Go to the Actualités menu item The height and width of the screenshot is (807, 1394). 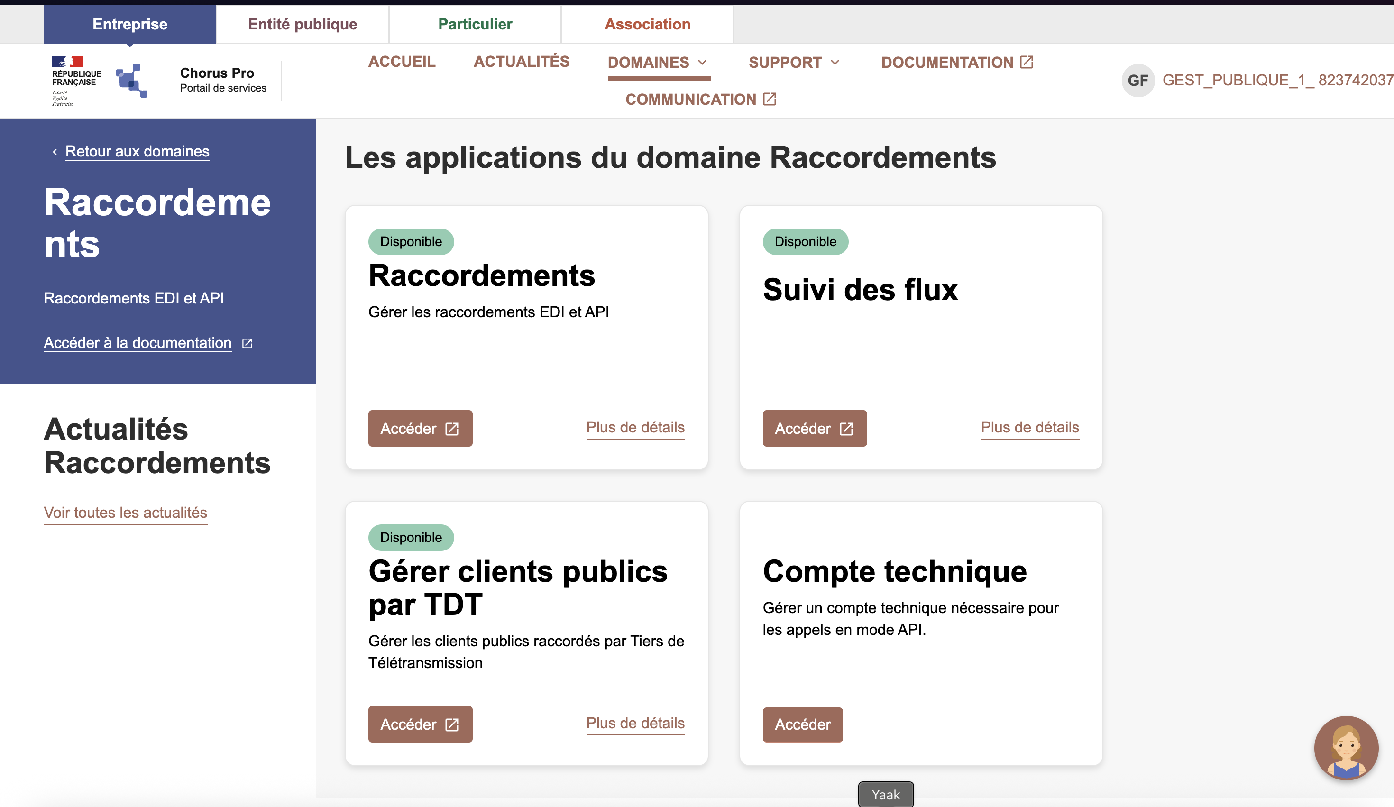(521, 61)
